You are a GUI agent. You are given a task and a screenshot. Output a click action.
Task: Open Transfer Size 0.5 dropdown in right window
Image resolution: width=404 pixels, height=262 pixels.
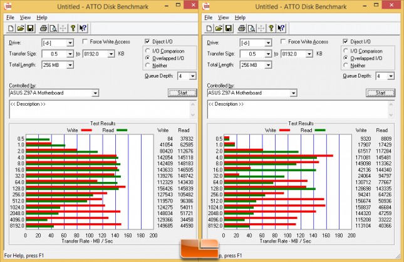pyautogui.click(x=268, y=54)
